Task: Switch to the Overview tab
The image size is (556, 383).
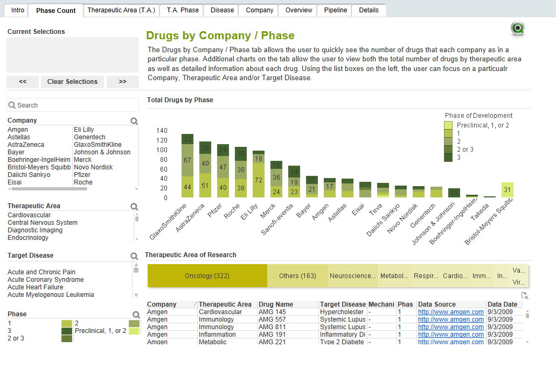Action: (298, 10)
